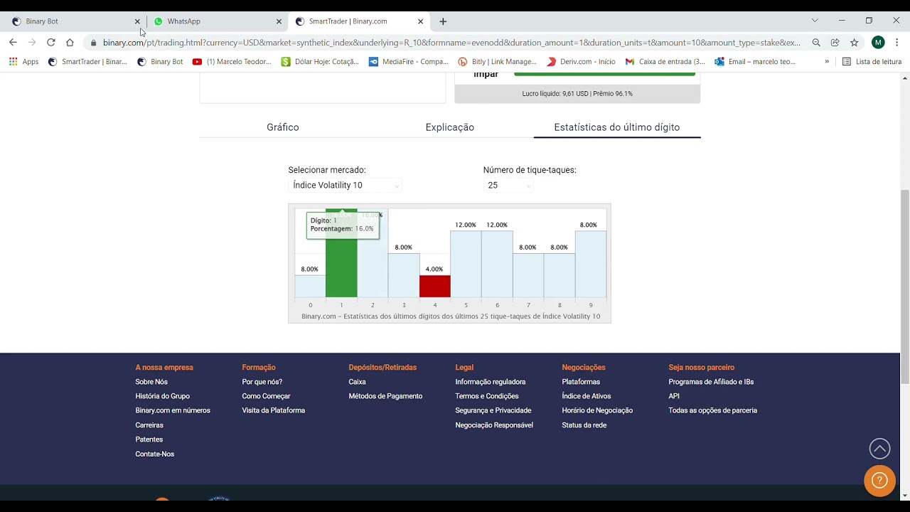The height and width of the screenshot is (512, 910).
Task: Switch to Binary Bot browser tab
Action: tap(74, 21)
